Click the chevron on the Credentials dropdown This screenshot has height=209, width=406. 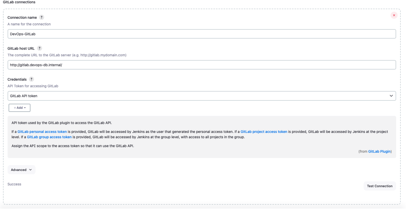pyautogui.click(x=391, y=96)
